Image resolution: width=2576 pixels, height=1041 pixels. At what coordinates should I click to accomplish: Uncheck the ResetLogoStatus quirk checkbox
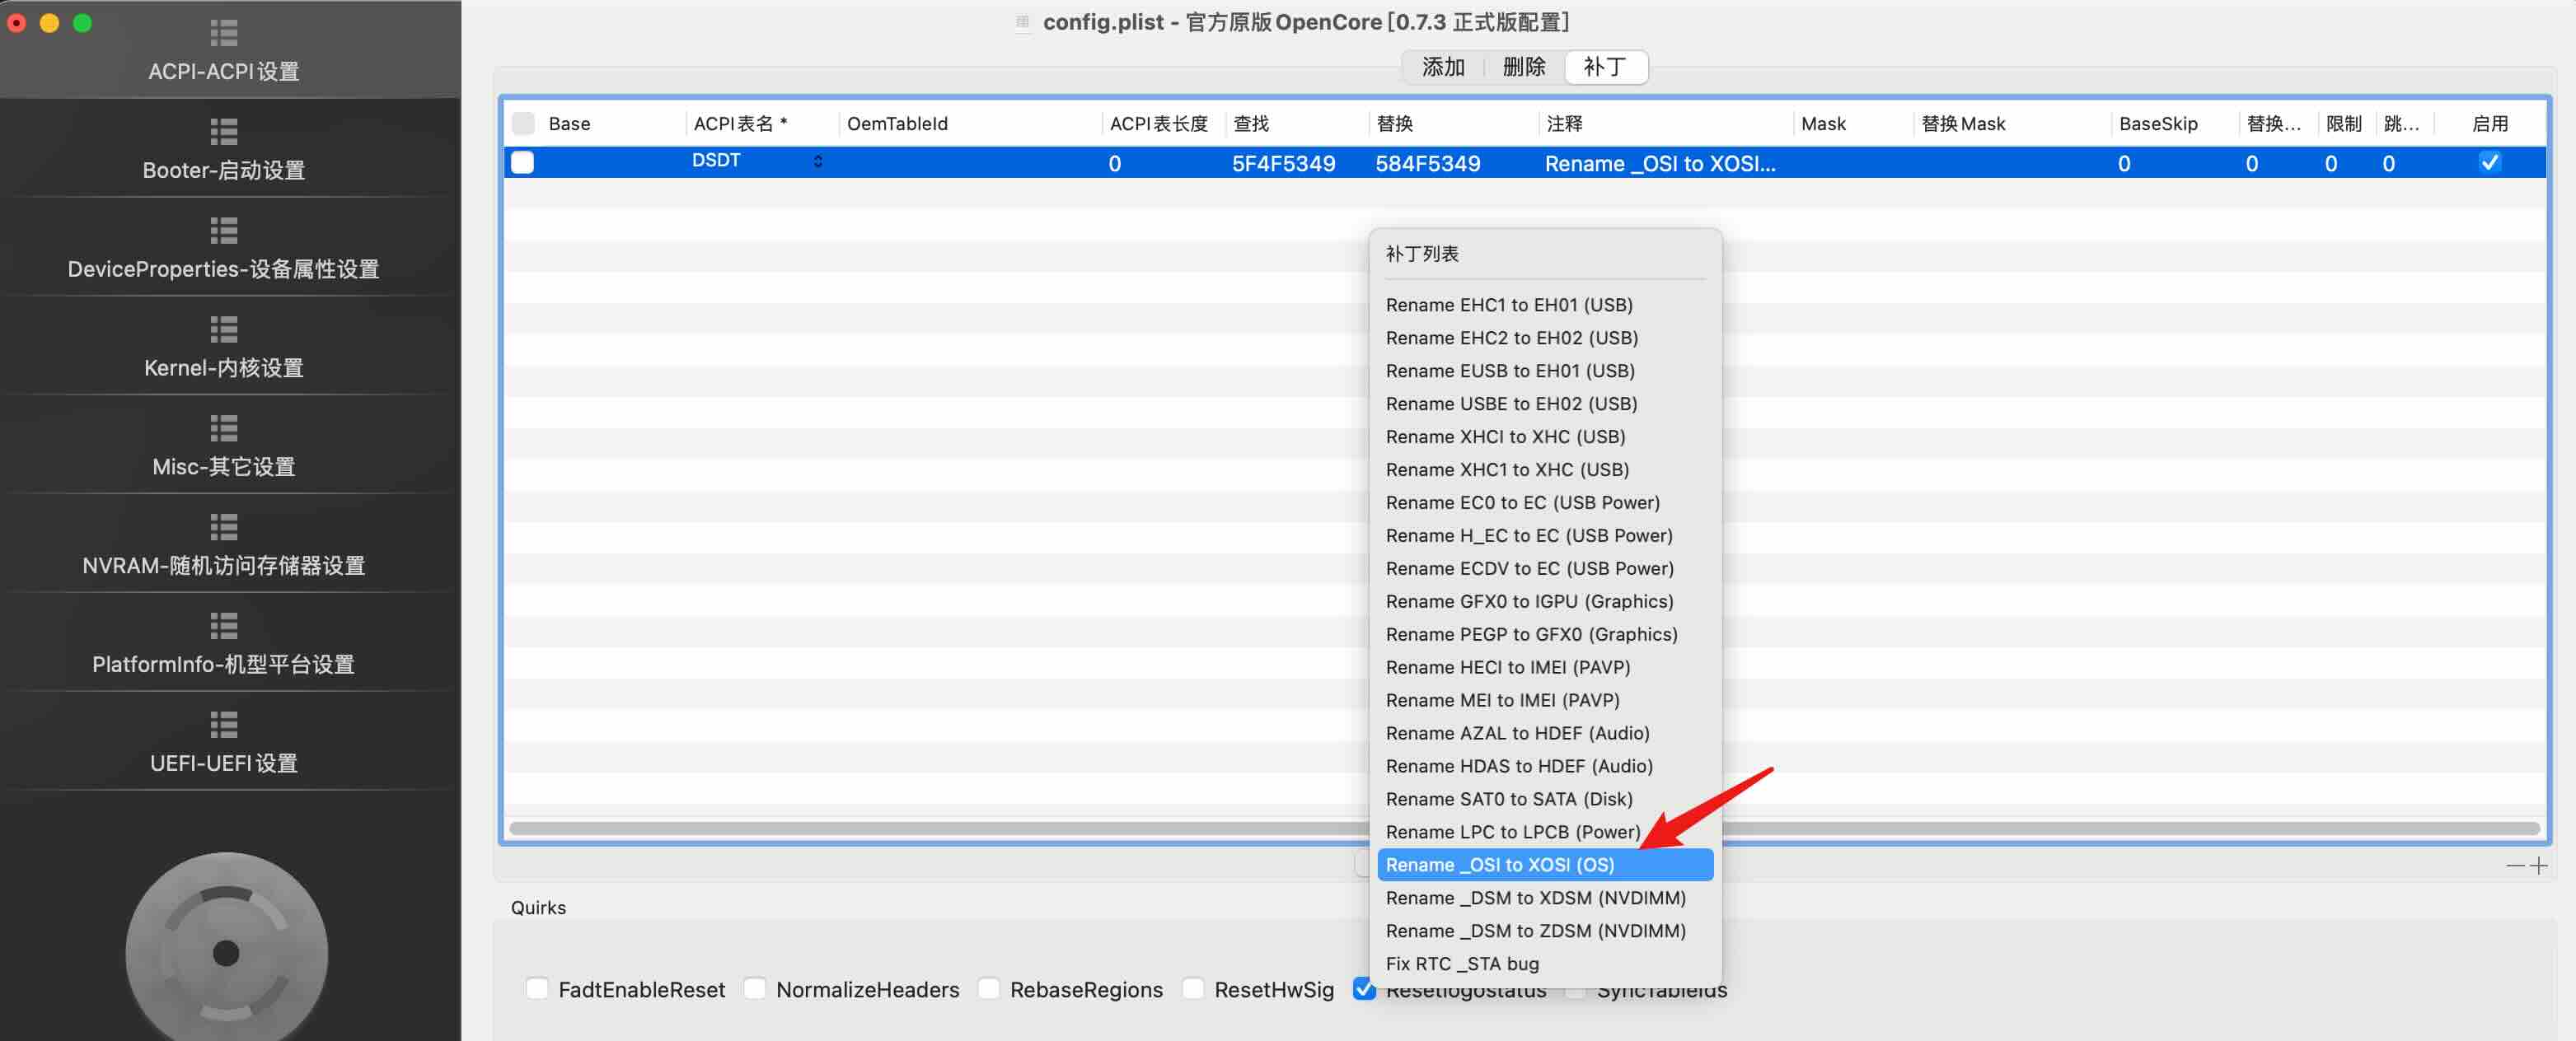(1363, 988)
